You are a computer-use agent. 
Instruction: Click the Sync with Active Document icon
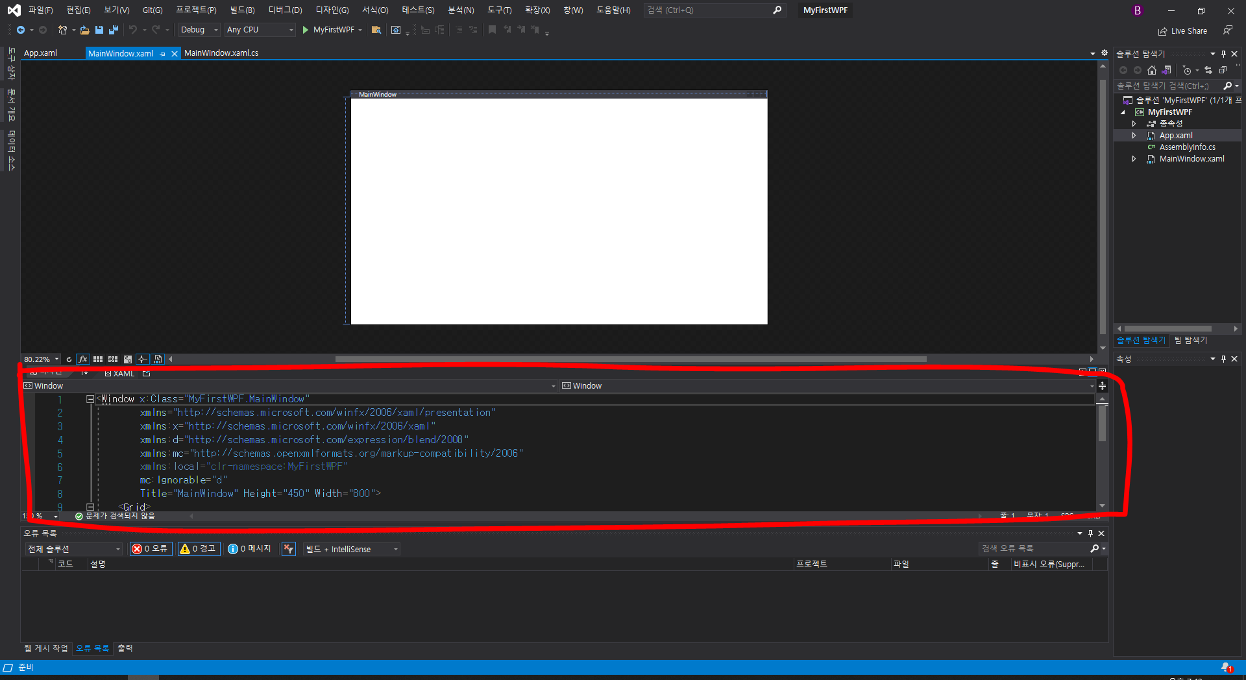[x=1208, y=70]
